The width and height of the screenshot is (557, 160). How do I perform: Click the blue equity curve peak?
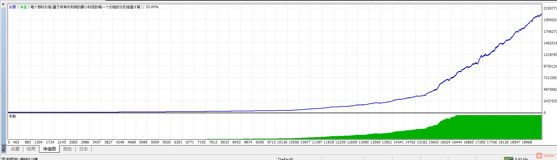pos(541,14)
